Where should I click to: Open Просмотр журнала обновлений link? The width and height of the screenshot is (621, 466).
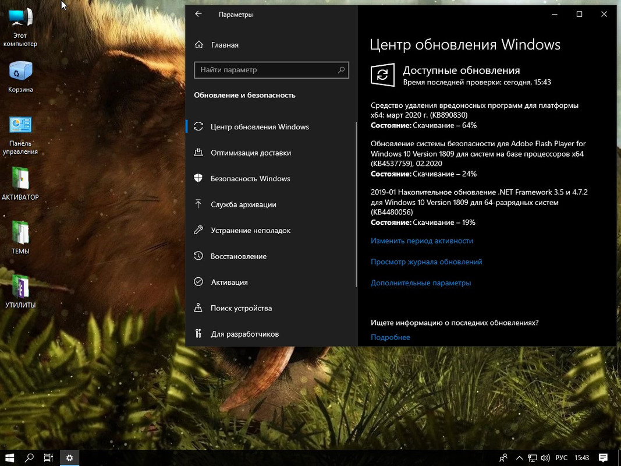(x=426, y=262)
